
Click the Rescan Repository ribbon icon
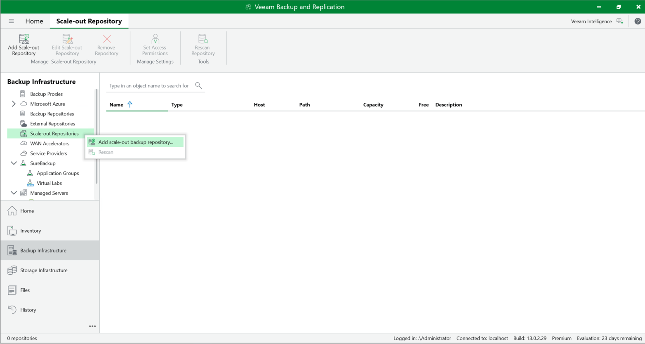[203, 39]
